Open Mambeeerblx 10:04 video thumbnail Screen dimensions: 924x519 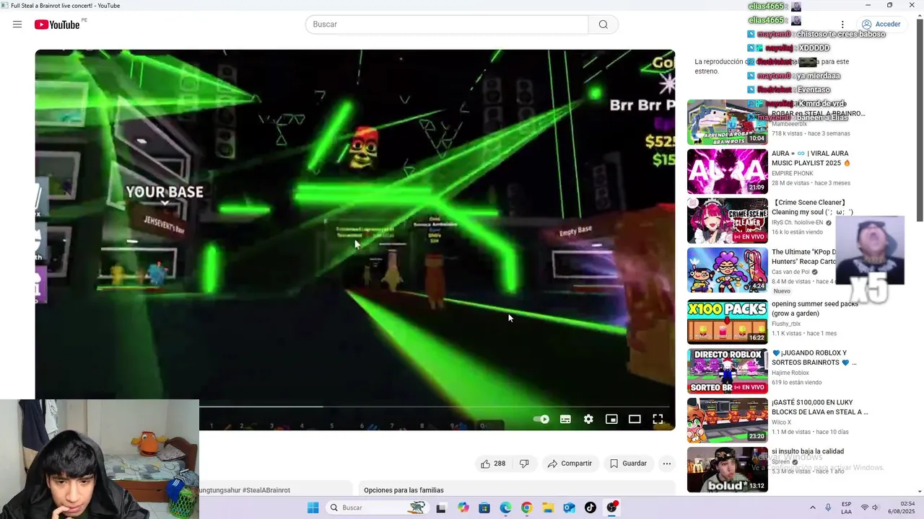pos(727,123)
